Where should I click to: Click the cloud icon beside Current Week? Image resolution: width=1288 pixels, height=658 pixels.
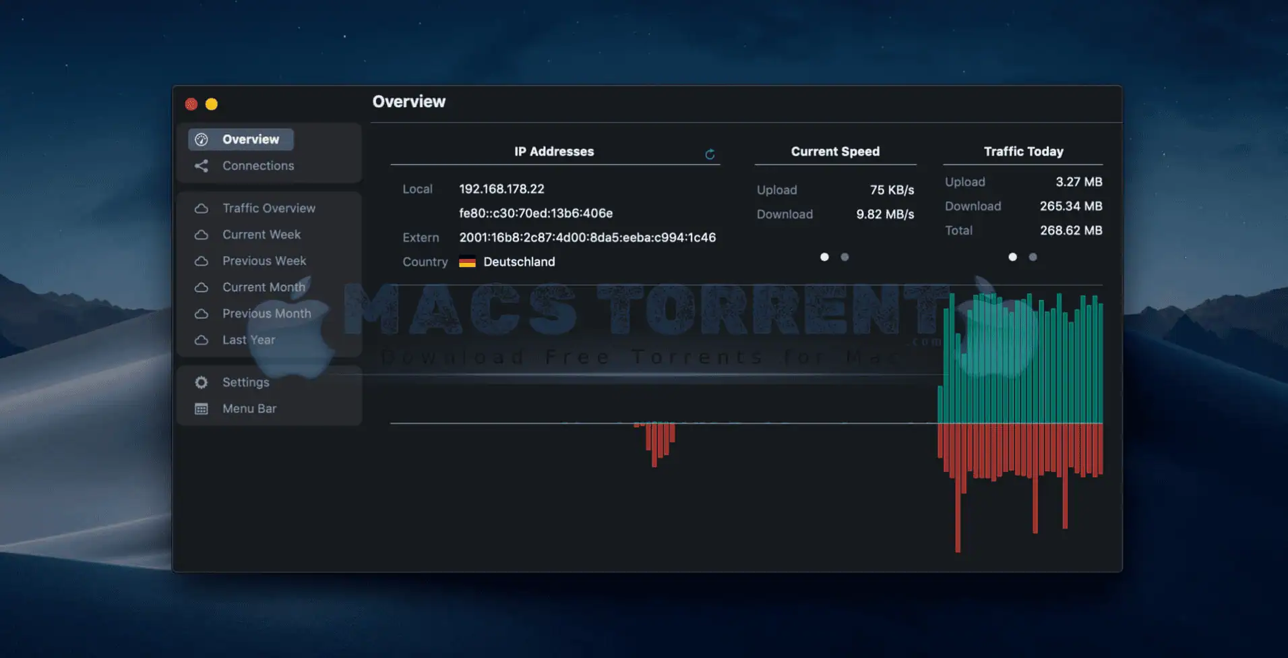[201, 235]
